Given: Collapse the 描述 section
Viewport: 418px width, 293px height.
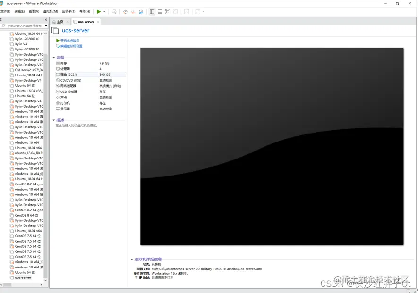Looking at the screenshot, I should click(54, 120).
